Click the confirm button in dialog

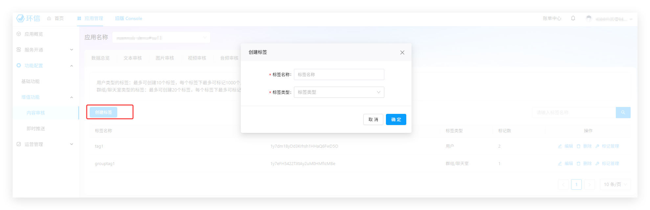point(396,119)
